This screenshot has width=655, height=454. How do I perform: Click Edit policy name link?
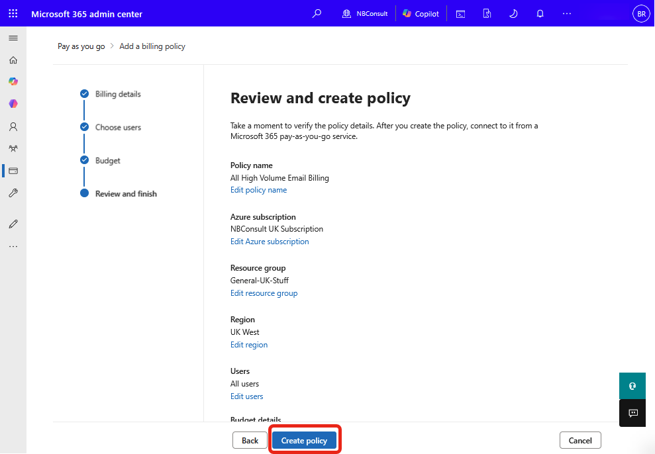tap(258, 190)
